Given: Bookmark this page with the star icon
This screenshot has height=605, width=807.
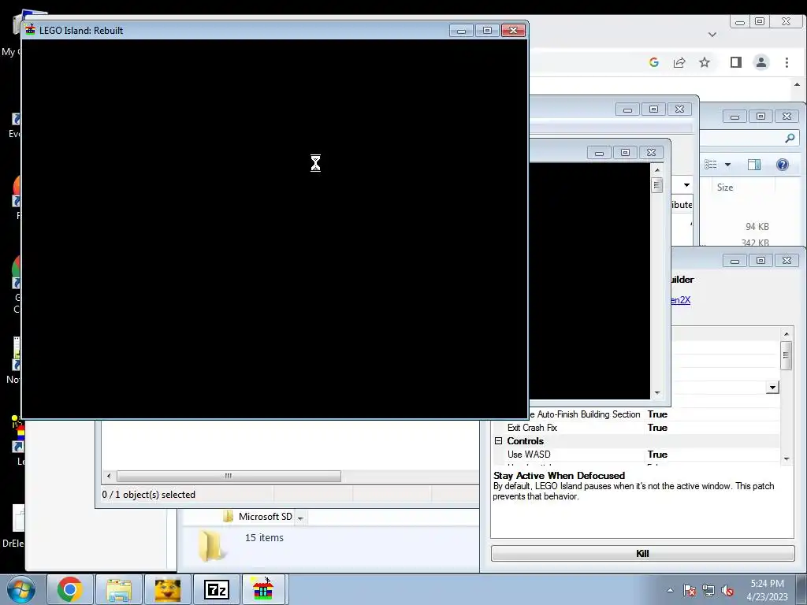Looking at the screenshot, I should [x=705, y=62].
